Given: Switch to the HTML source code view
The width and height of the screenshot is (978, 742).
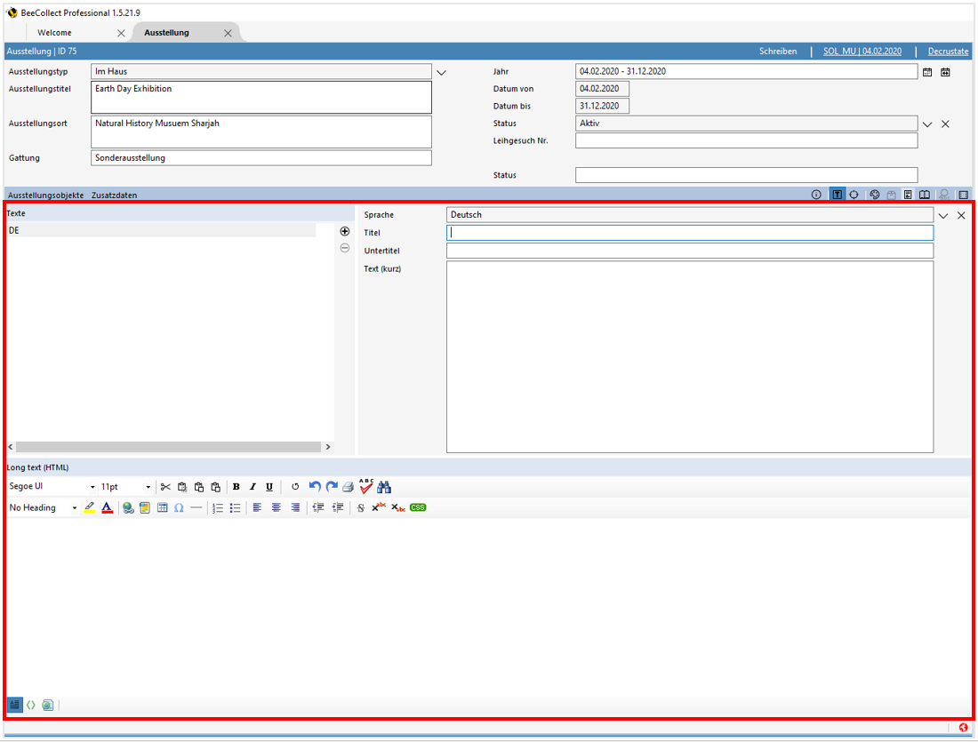Looking at the screenshot, I should click(x=31, y=705).
